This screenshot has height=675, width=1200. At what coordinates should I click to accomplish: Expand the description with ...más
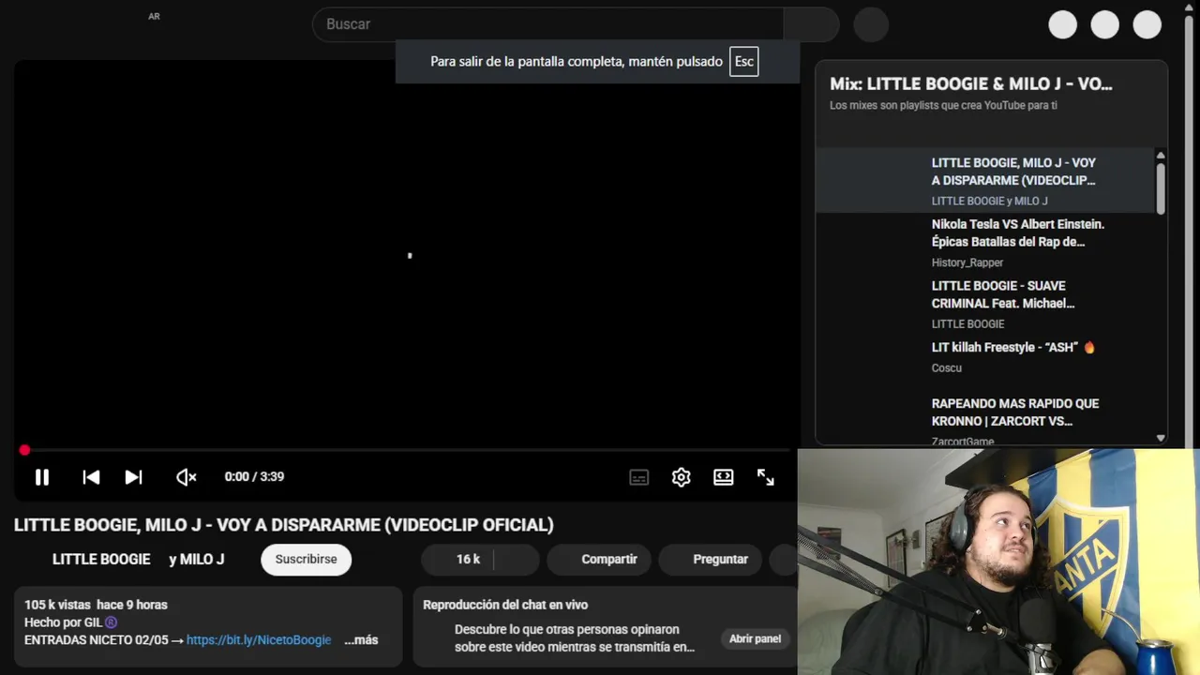click(x=361, y=640)
